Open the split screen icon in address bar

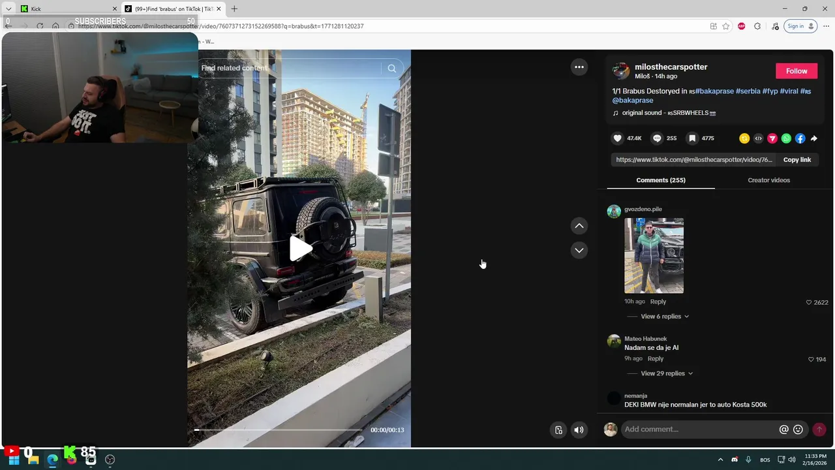coord(714,26)
